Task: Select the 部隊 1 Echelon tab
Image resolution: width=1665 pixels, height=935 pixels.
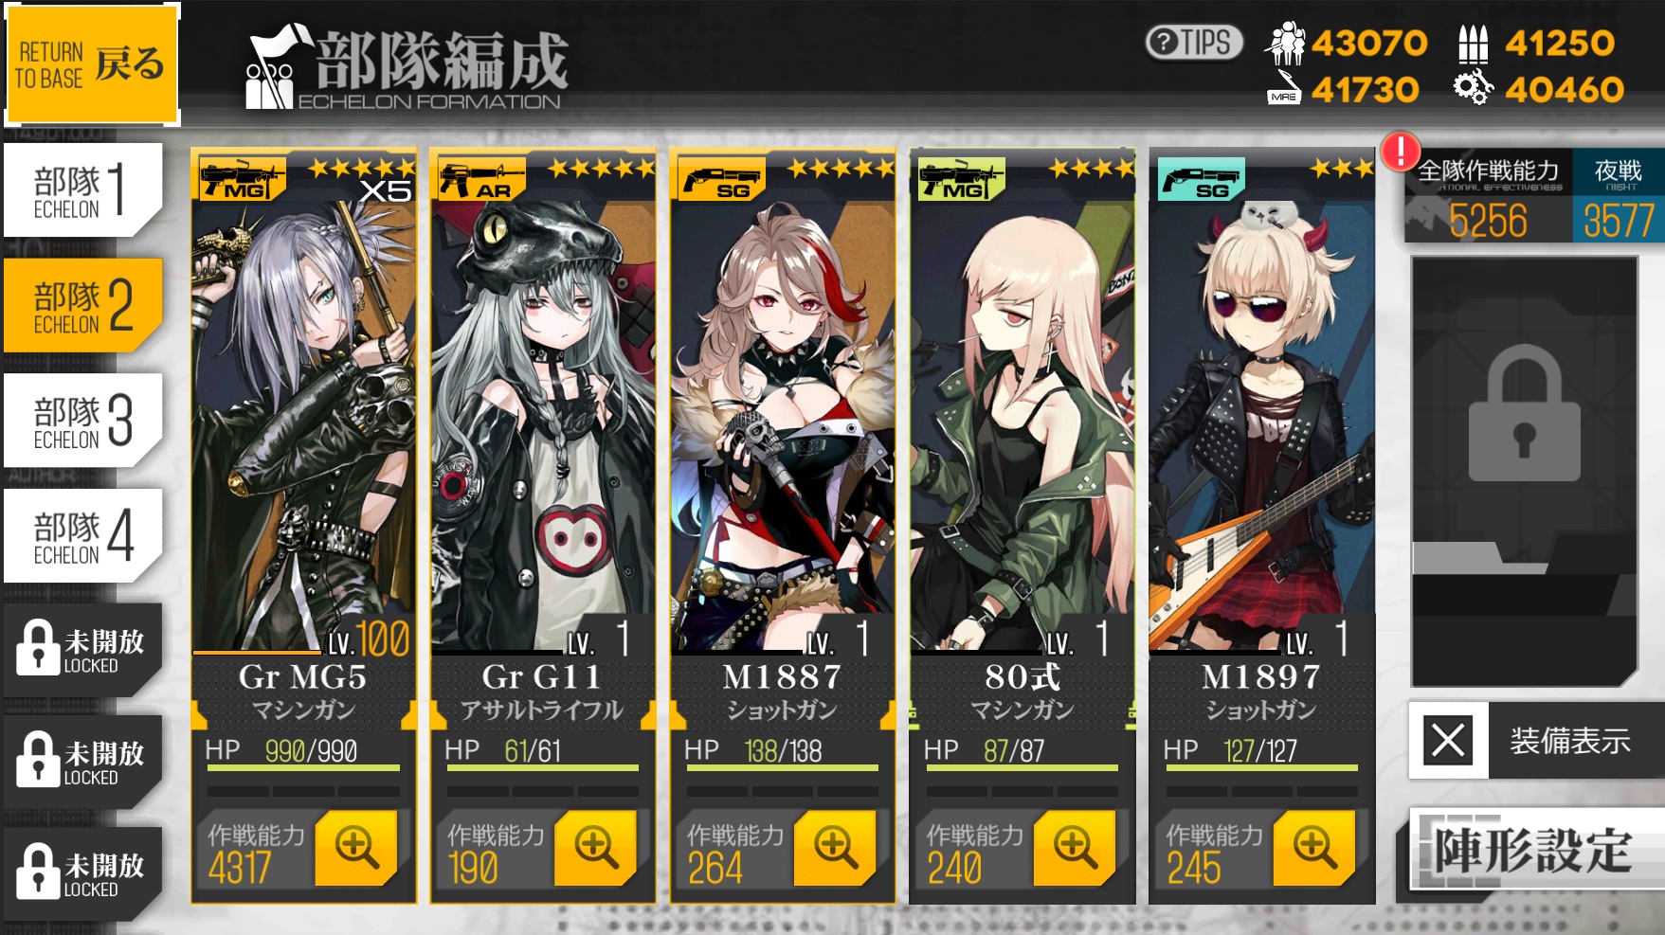Action: click(x=81, y=189)
